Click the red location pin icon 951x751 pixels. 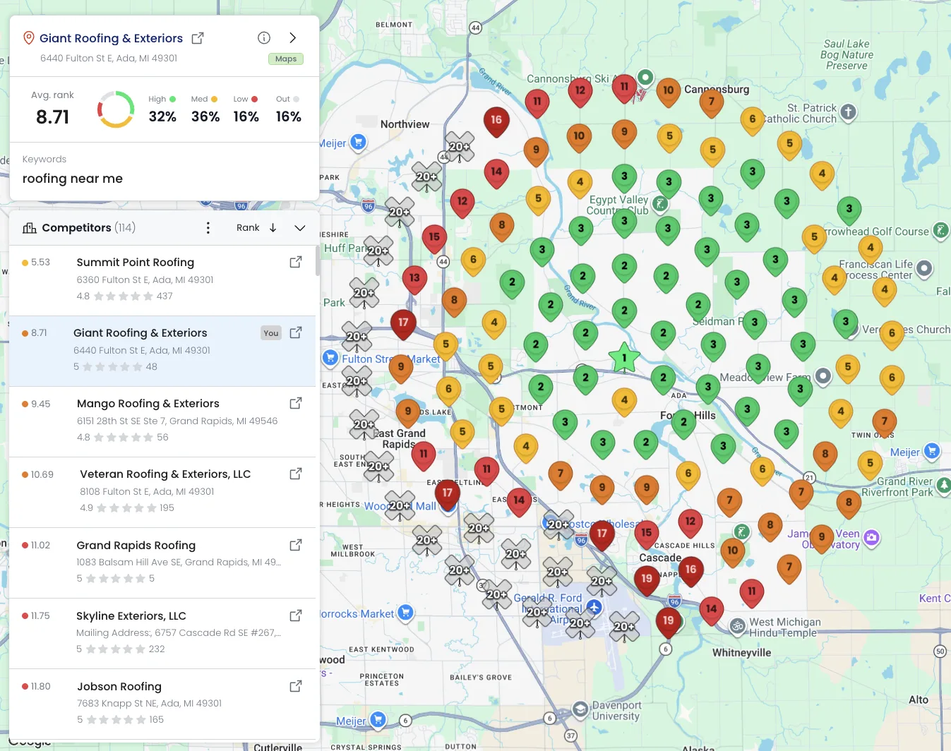[x=29, y=38]
